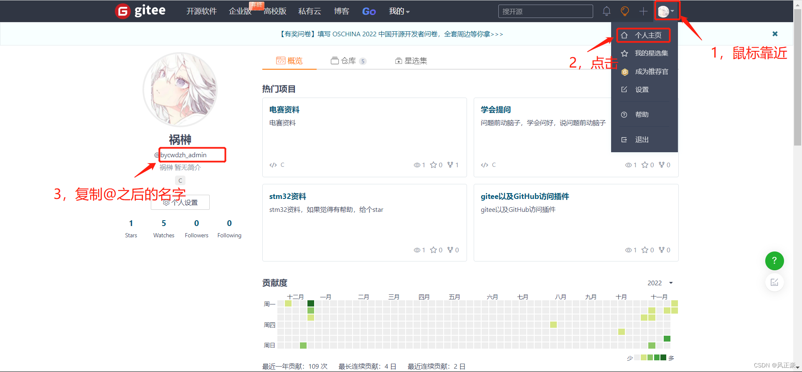Click the dark green December contribution cell

(310, 303)
